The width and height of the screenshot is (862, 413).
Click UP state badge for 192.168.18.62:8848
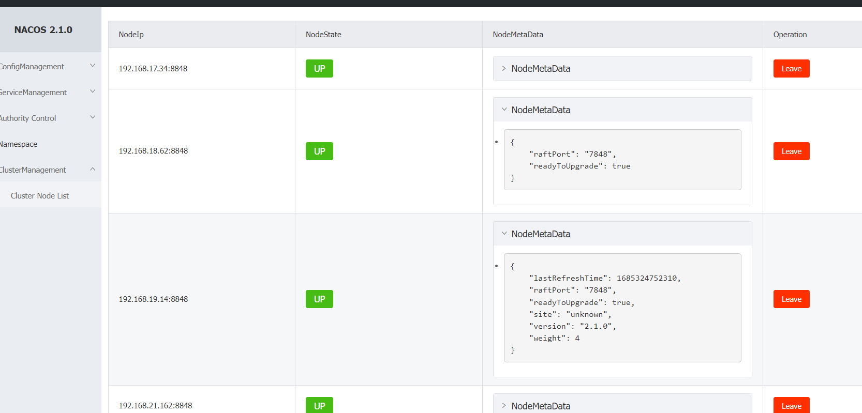coord(319,151)
